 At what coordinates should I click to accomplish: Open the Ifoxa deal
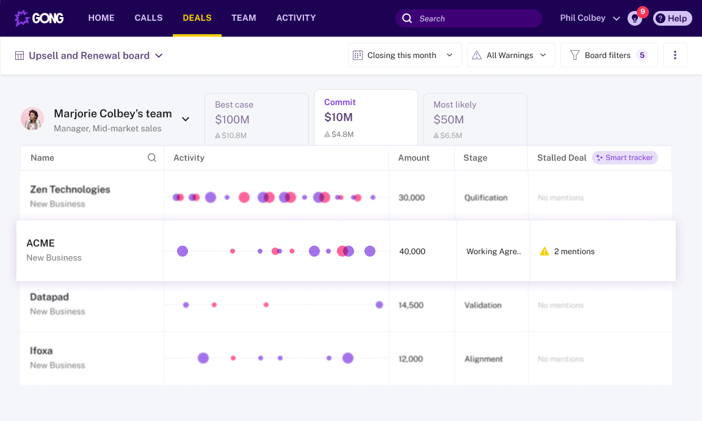pos(41,351)
